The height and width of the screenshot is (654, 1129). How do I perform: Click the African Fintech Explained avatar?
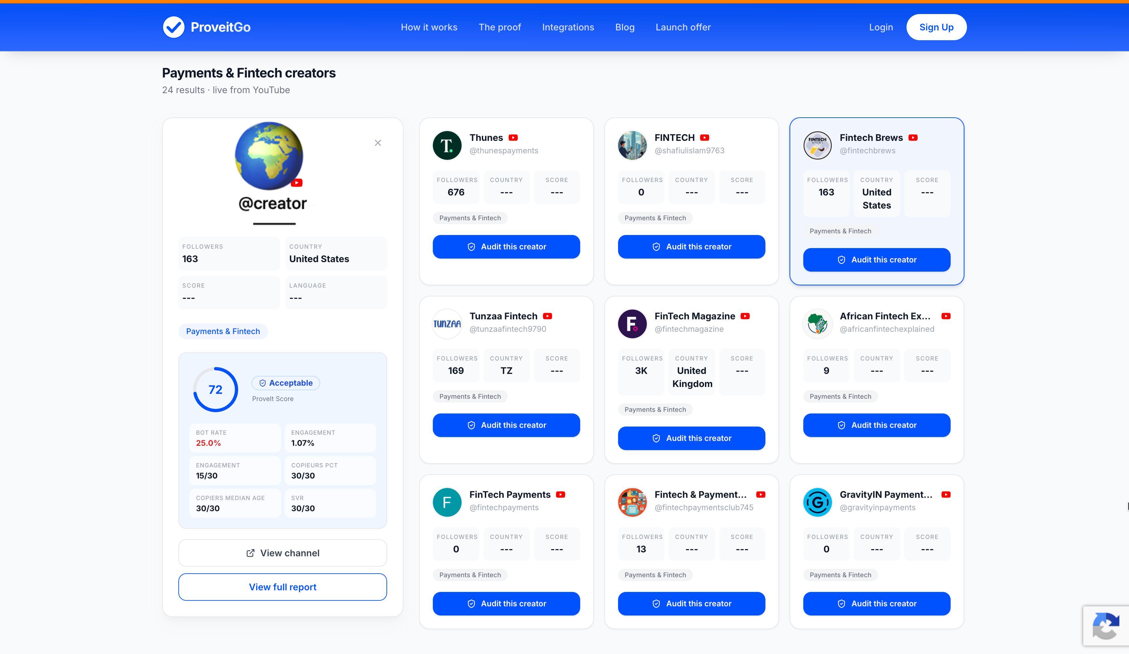tap(817, 324)
